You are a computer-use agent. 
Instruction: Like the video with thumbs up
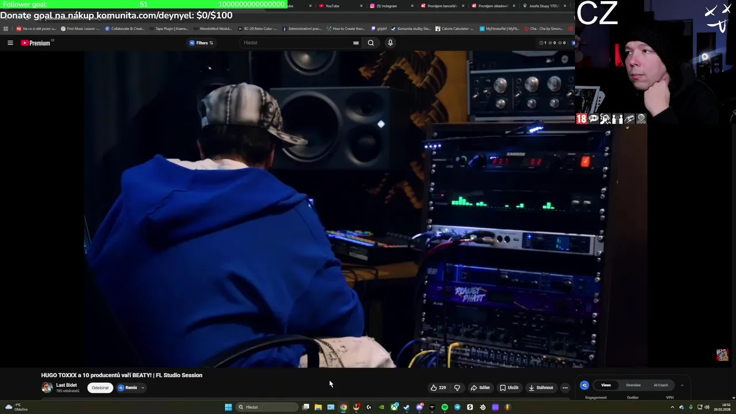tap(439, 388)
